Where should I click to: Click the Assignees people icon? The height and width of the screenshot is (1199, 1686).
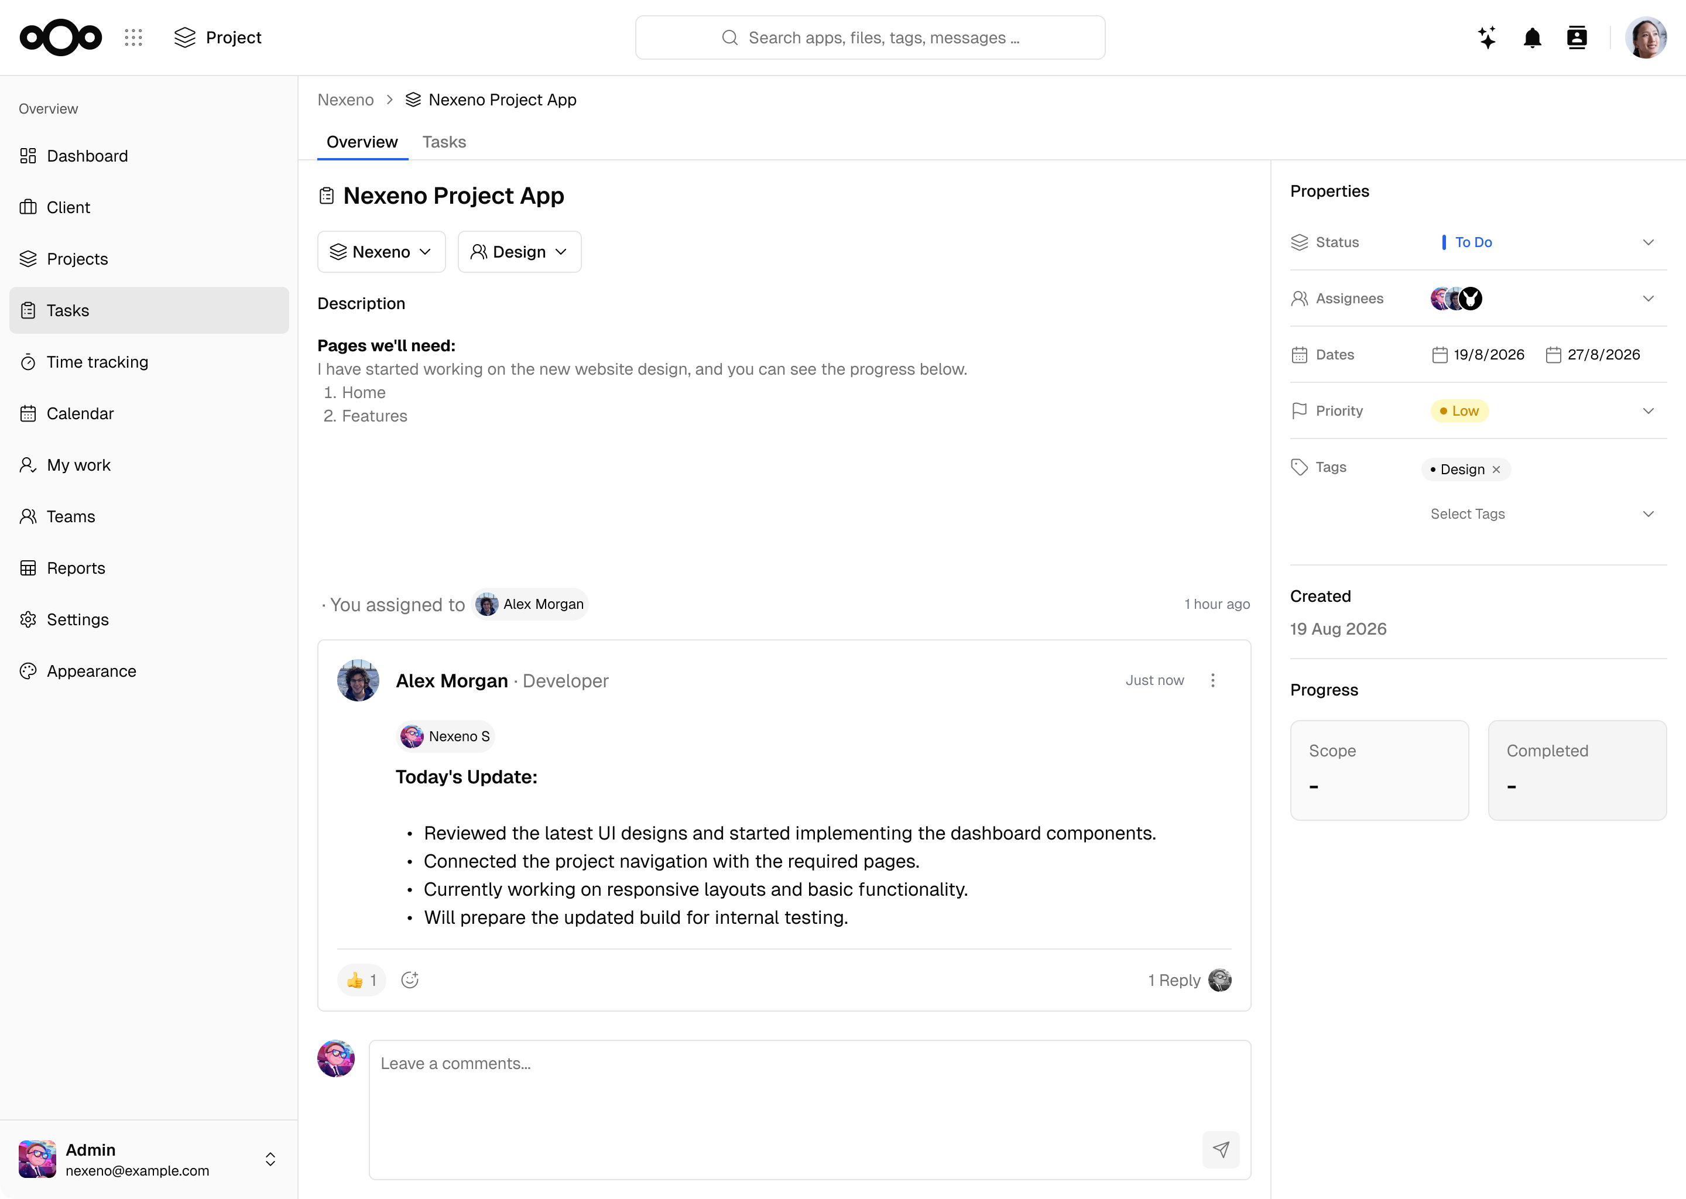point(1299,298)
